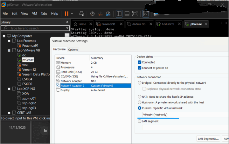Select Network Adapter NAT device row
The height and width of the screenshot is (144, 229).
click(93, 81)
